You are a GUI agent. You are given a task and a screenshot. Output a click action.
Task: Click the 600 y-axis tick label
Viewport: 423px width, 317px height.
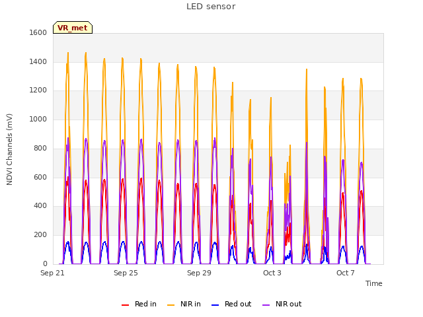tap(40, 178)
